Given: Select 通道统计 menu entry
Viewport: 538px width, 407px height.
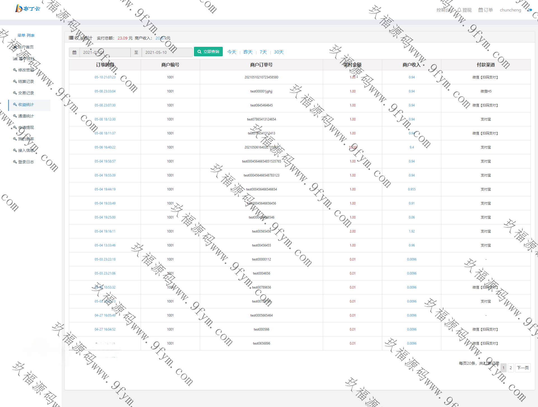Looking at the screenshot, I should pos(26,116).
